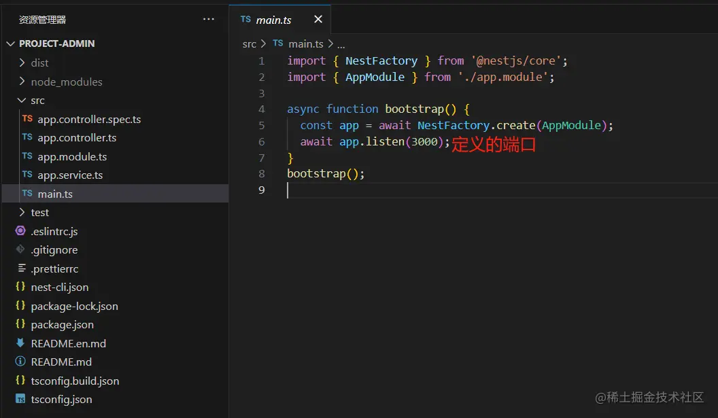Select the main.ts editor tab
This screenshot has height=418, width=718.
coord(279,20)
